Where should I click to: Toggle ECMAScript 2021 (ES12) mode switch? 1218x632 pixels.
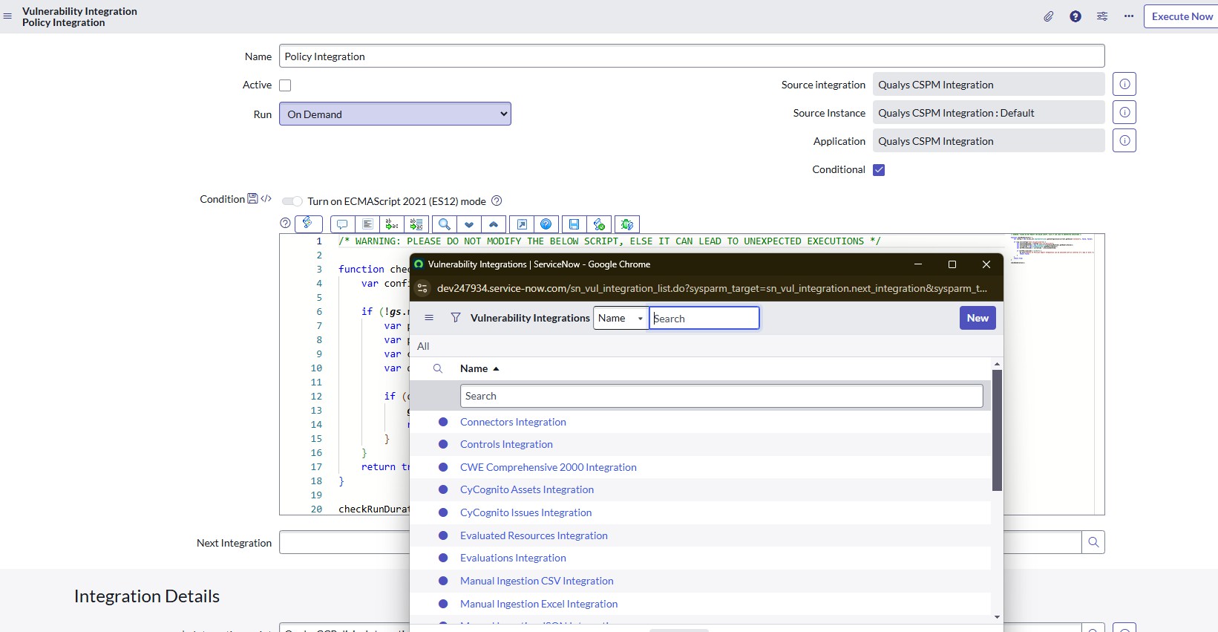(292, 201)
